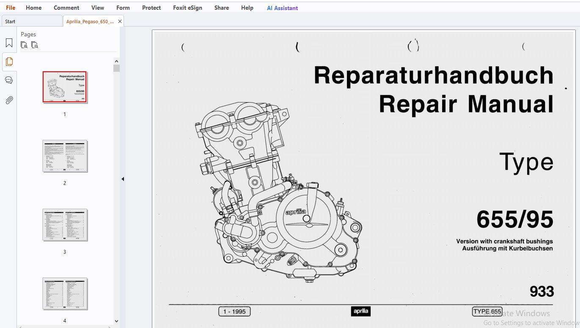
Task: Open the Foxit eSign tab
Action: click(x=187, y=8)
